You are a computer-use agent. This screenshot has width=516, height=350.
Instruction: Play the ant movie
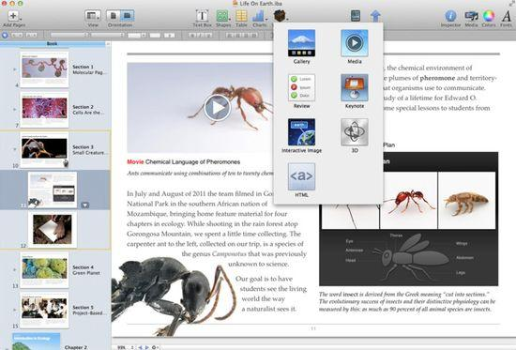click(x=217, y=107)
